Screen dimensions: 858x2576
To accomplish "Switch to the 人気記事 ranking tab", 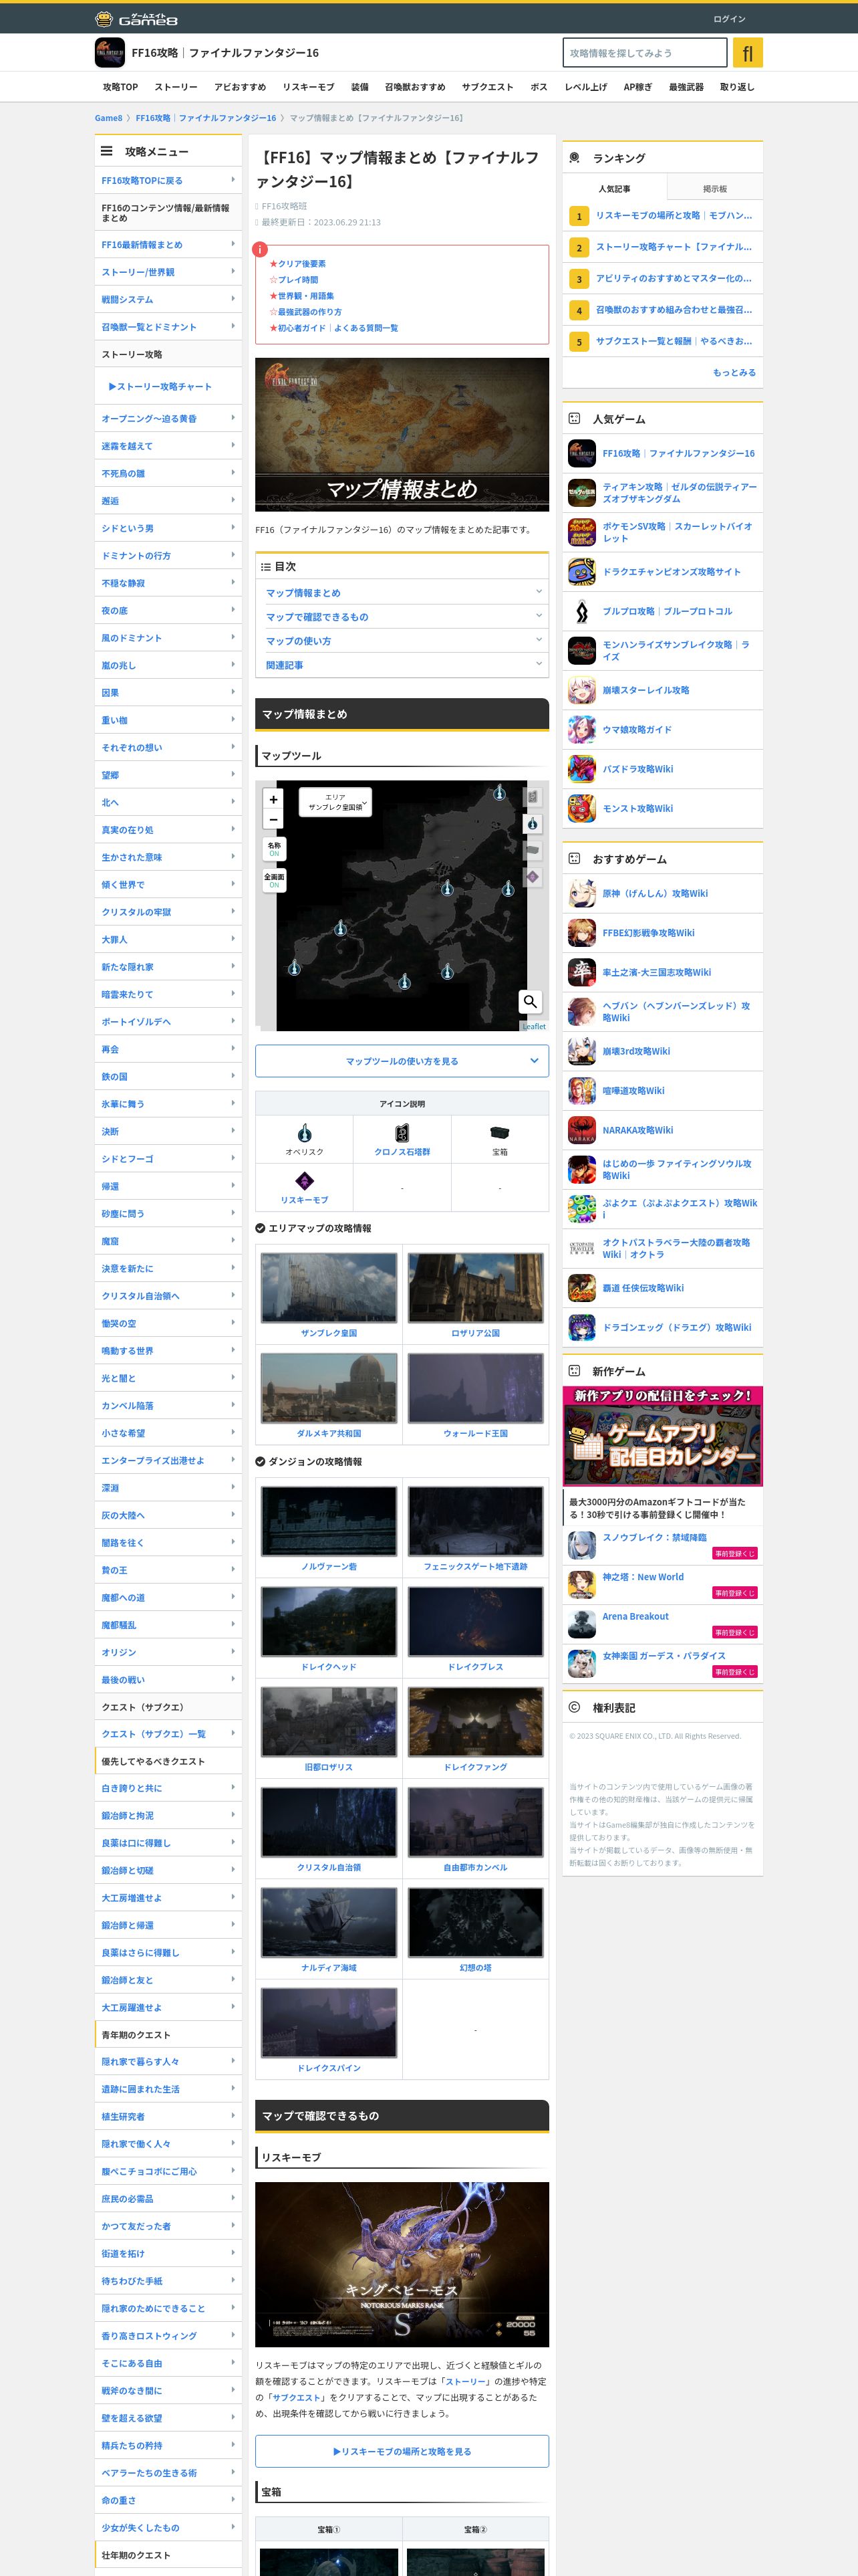I will click(614, 188).
